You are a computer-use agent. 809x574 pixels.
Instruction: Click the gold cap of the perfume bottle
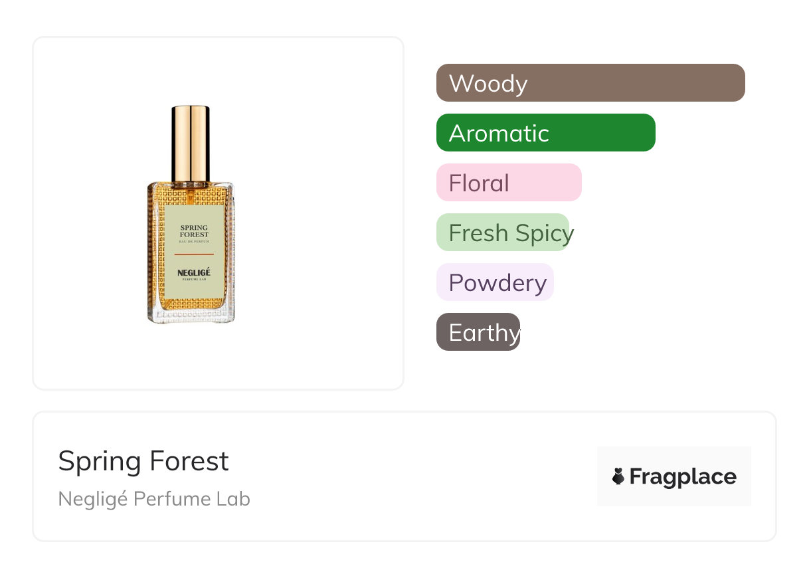pos(191,142)
